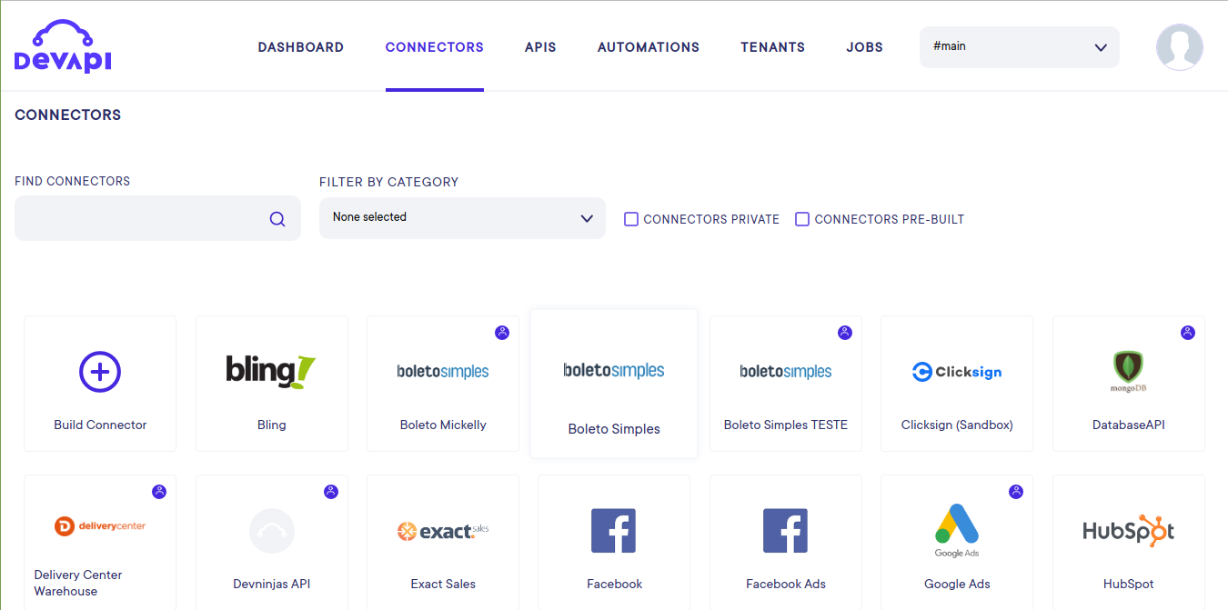This screenshot has height=610, width=1228.
Task: Open the #main environment dropdown
Action: 1019,47
